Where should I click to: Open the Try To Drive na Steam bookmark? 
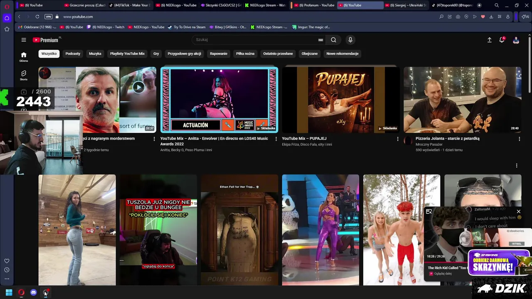(x=187, y=27)
